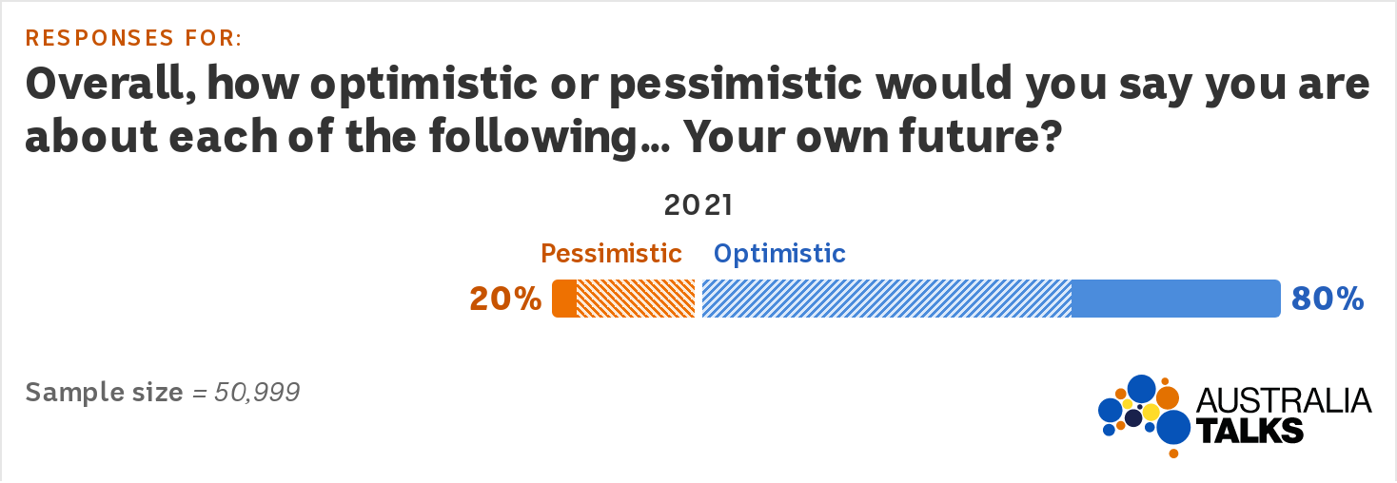This screenshot has width=1397, height=483.
Task: Click the survey question title text
Action: coord(698,112)
